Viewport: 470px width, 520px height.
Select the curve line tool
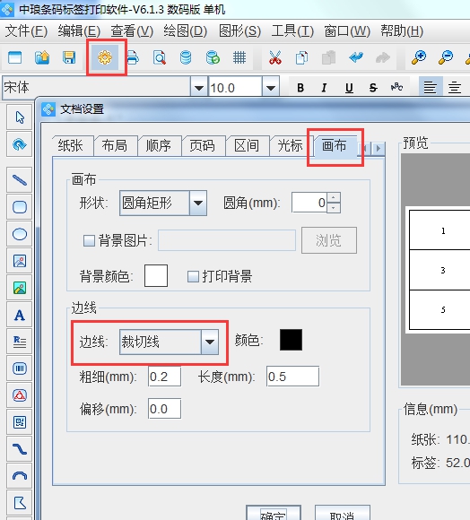point(20,449)
